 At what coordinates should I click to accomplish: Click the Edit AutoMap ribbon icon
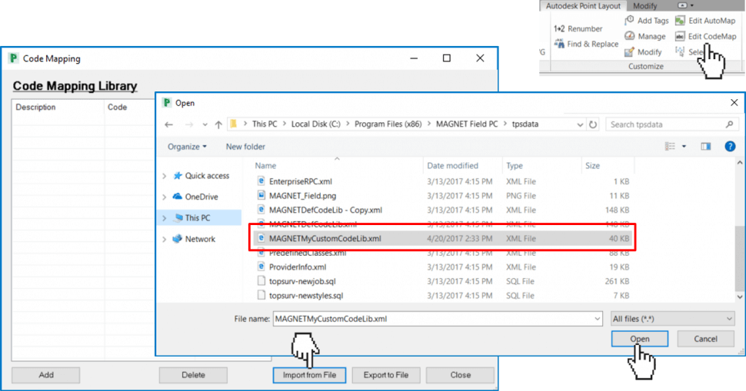680,21
